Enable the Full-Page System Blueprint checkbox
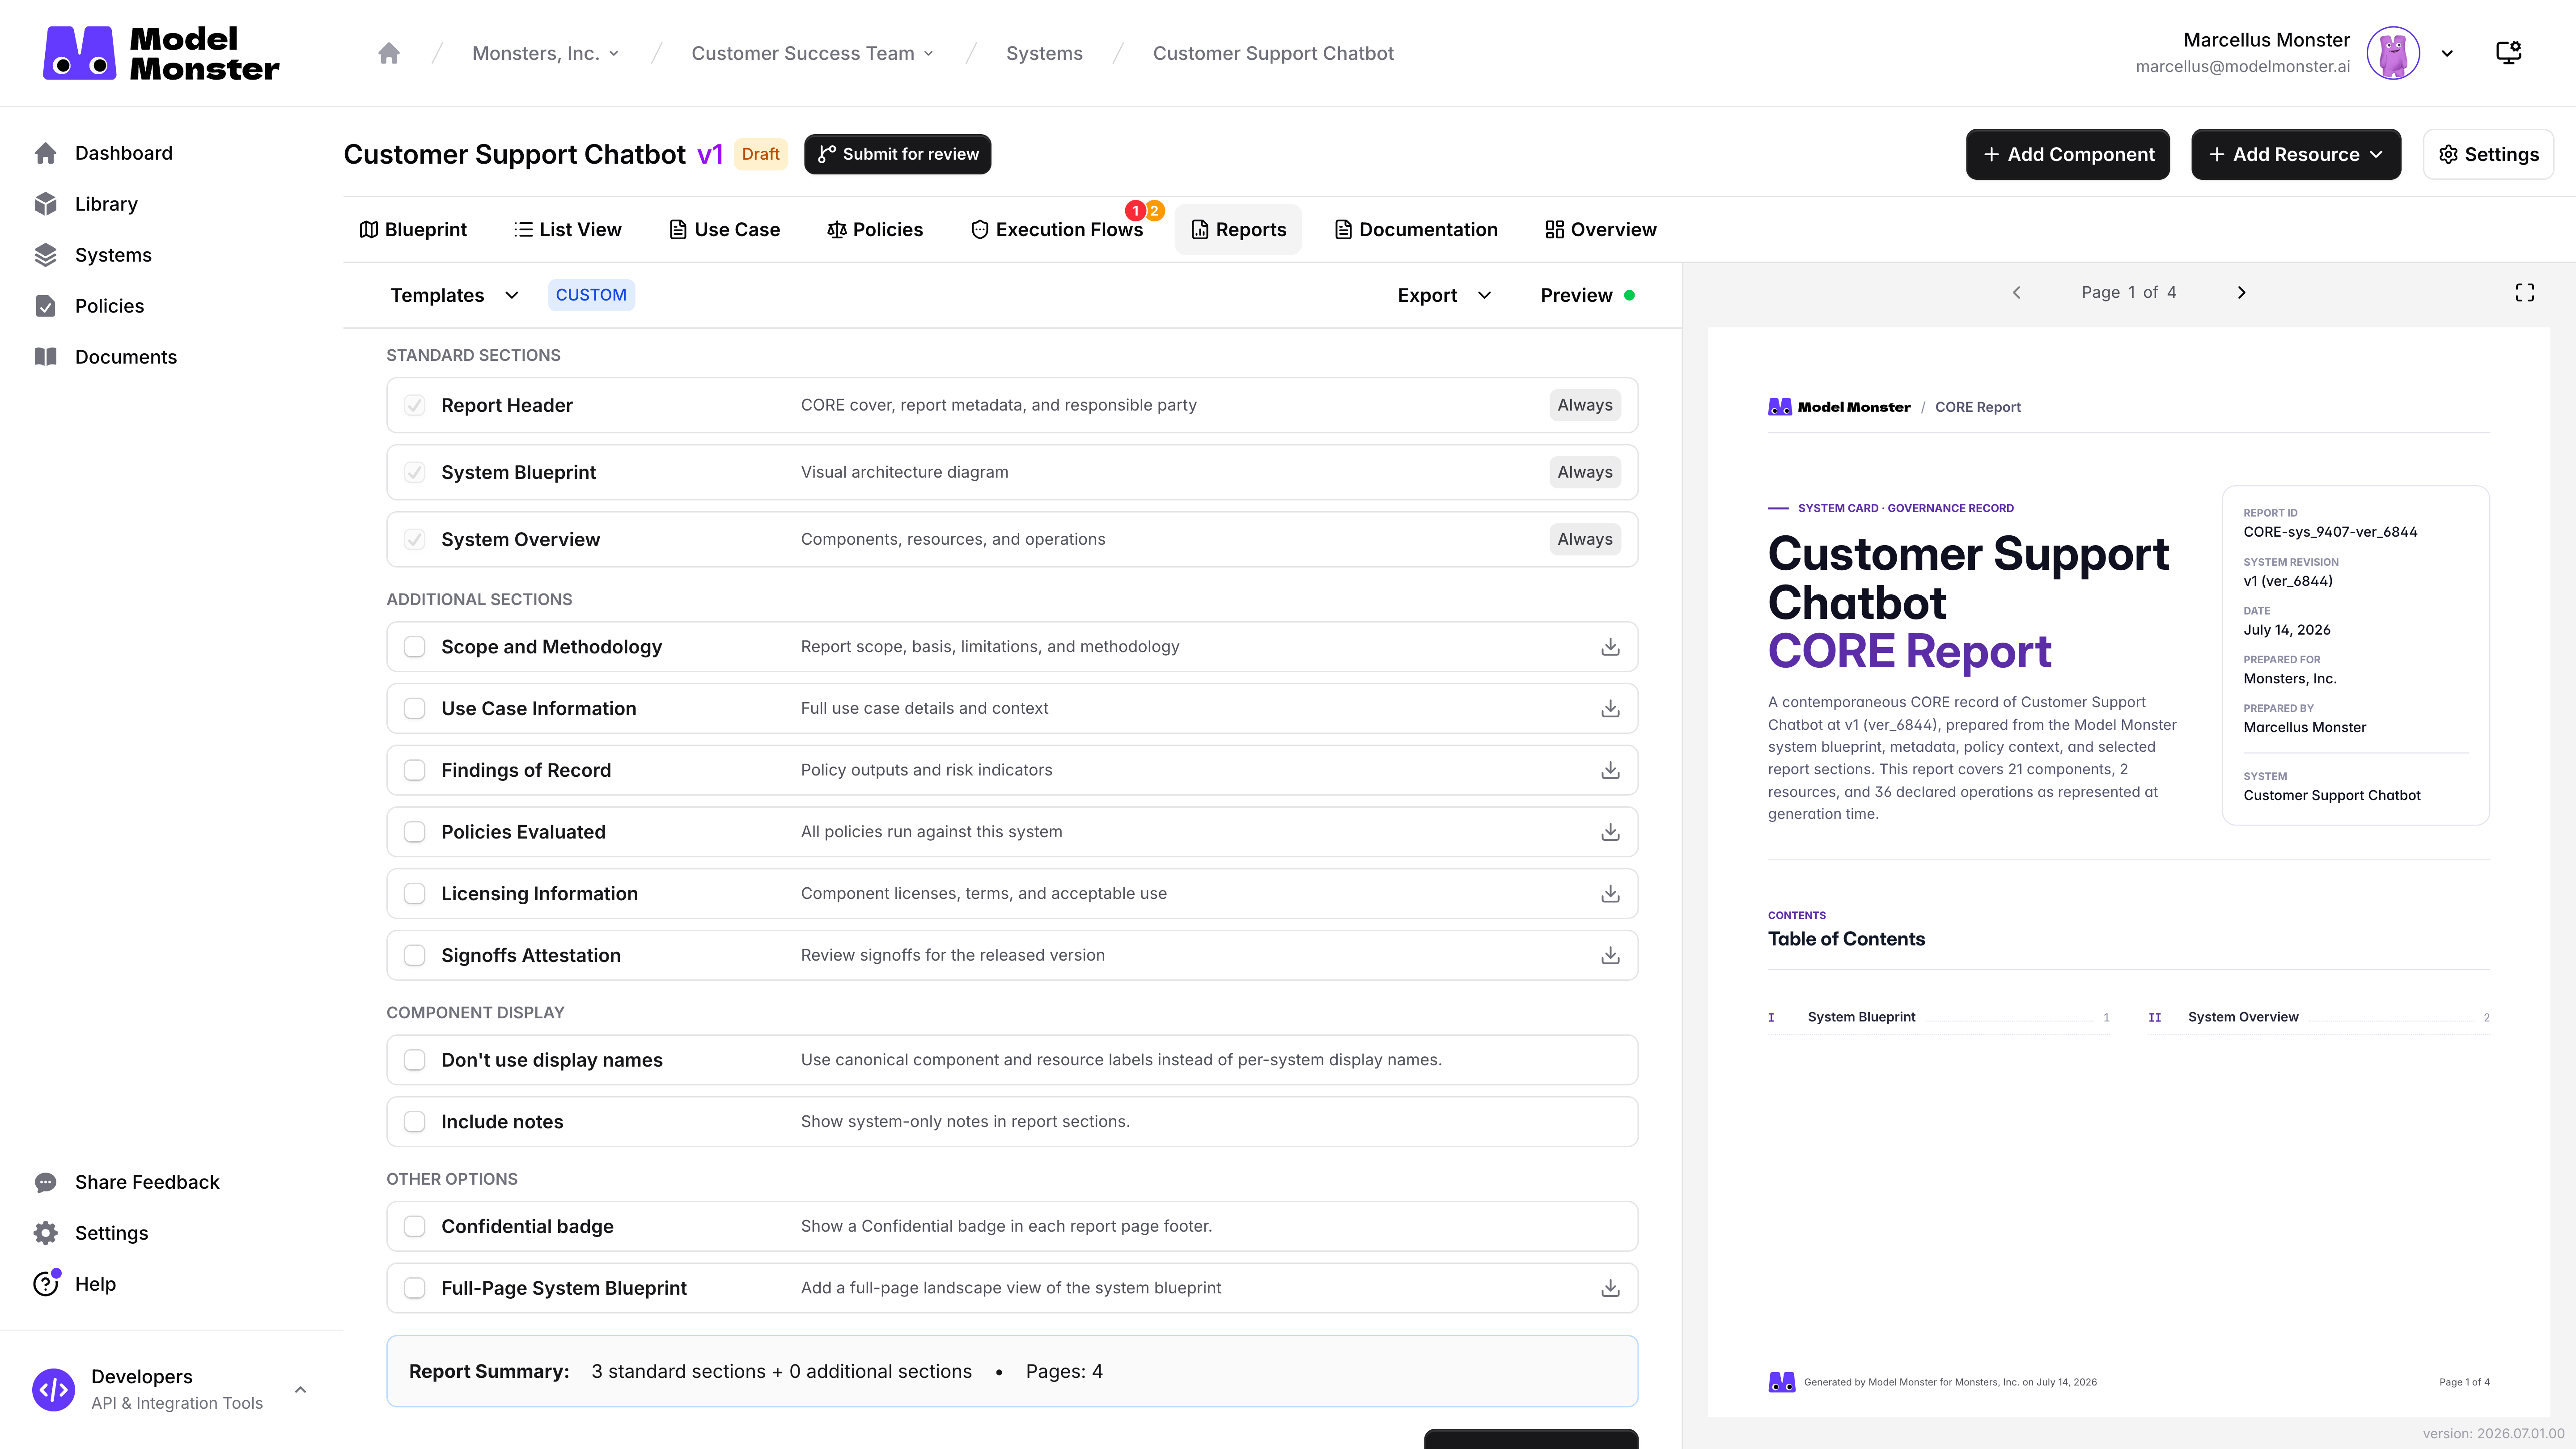Image resolution: width=2576 pixels, height=1449 pixels. click(x=414, y=1288)
